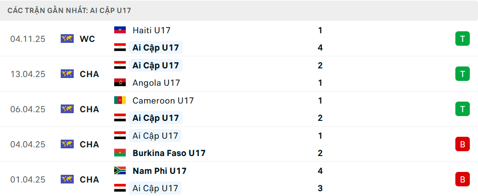Click the green T badge for 06.04.25 match
The image size is (478, 196).
coord(462,109)
